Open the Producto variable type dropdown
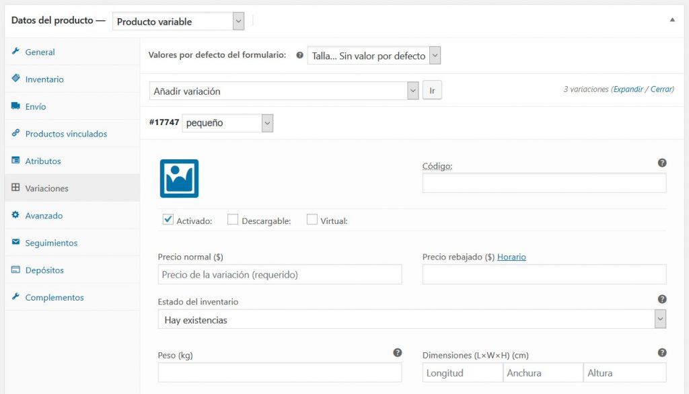The height and width of the screenshot is (394, 689). (178, 22)
